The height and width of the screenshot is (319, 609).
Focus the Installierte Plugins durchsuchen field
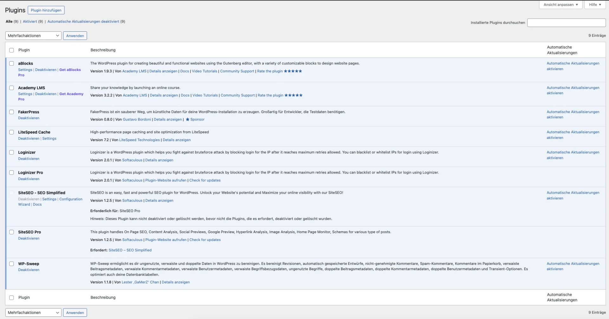tap(566, 23)
